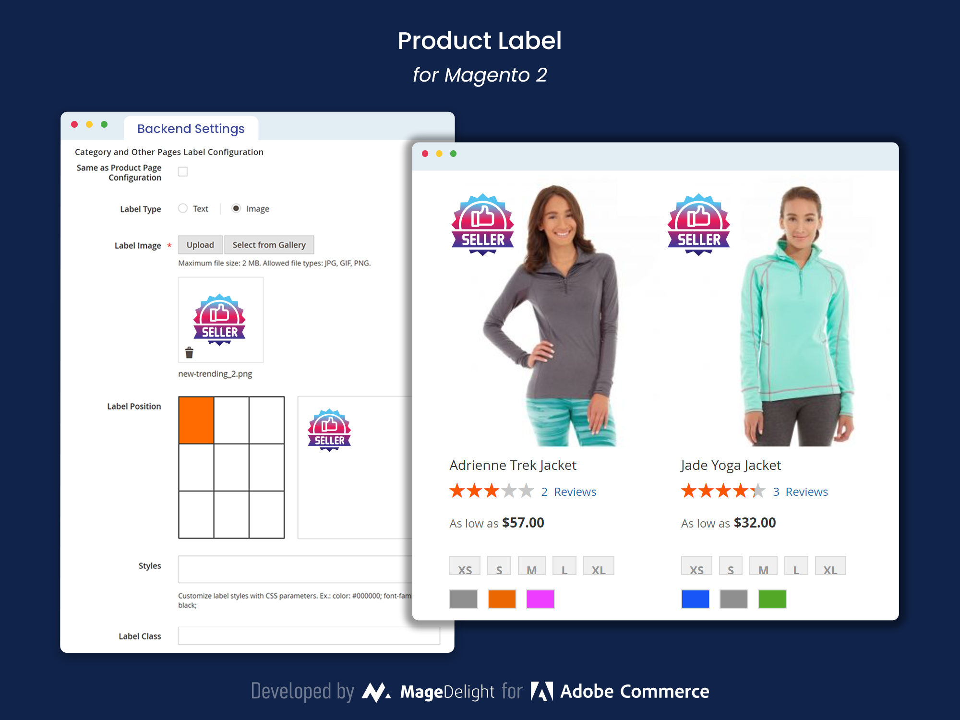Click Select from Gallery button
The image size is (960, 720).
[x=269, y=245]
